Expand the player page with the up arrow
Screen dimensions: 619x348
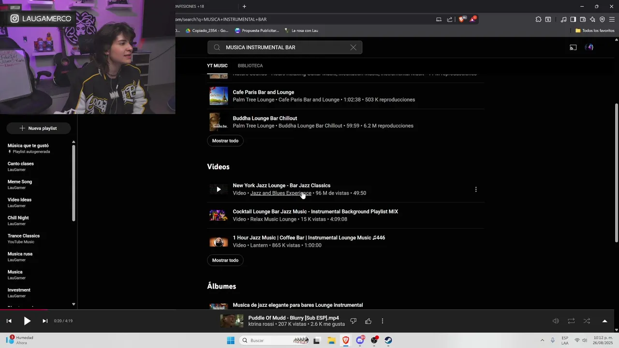click(x=604, y=321)
